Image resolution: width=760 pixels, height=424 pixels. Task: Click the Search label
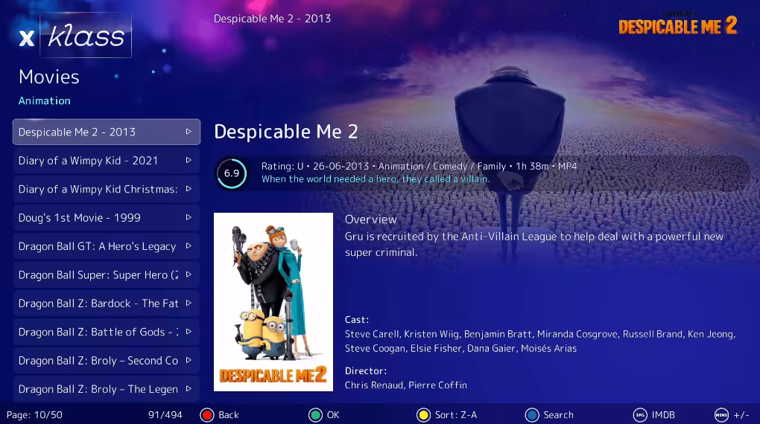(558, 415)
